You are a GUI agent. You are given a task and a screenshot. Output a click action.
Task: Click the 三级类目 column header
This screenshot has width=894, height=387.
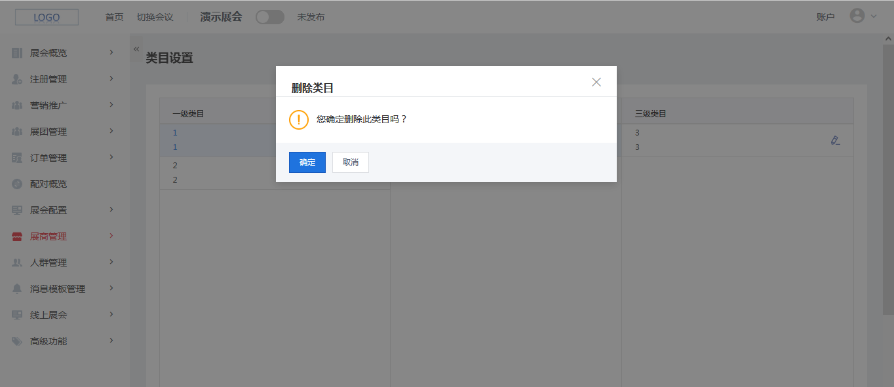pyautogui.click(x=651, y=114)
